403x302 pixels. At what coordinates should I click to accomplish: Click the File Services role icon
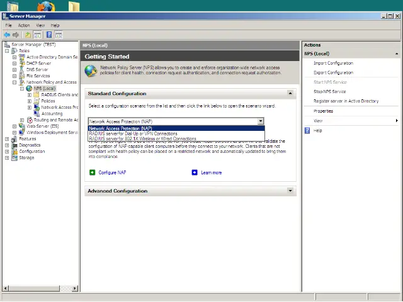[x=22, y=75]
